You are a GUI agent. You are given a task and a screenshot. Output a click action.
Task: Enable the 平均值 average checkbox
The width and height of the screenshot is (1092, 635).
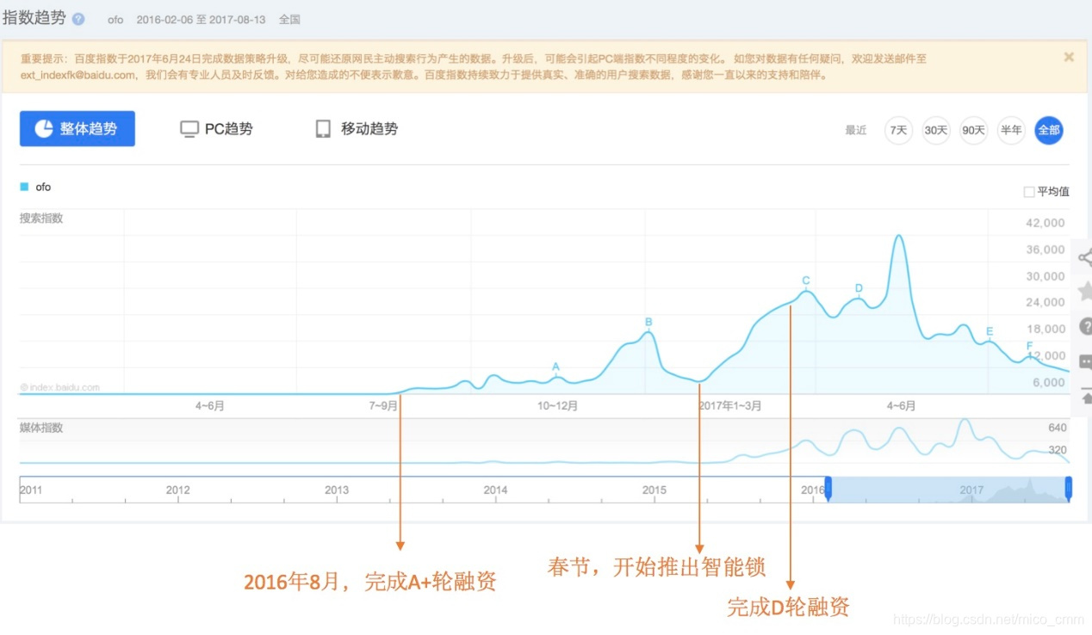[x=1028, y=192]
